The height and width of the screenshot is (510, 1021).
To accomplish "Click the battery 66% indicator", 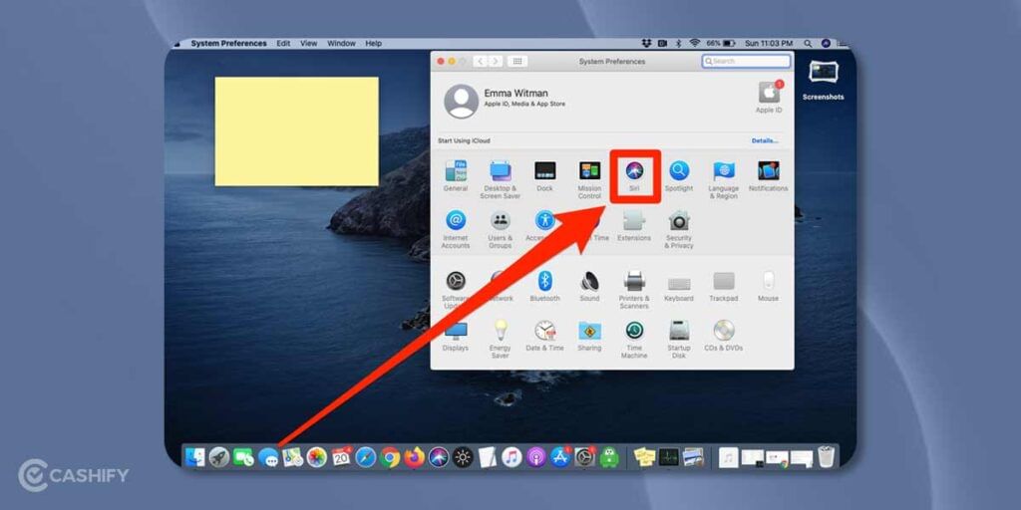I will coord(721,44).
